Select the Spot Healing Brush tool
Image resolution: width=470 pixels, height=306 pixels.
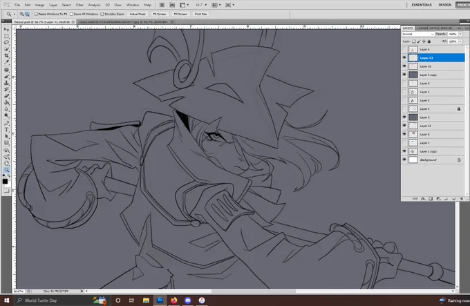6,70
